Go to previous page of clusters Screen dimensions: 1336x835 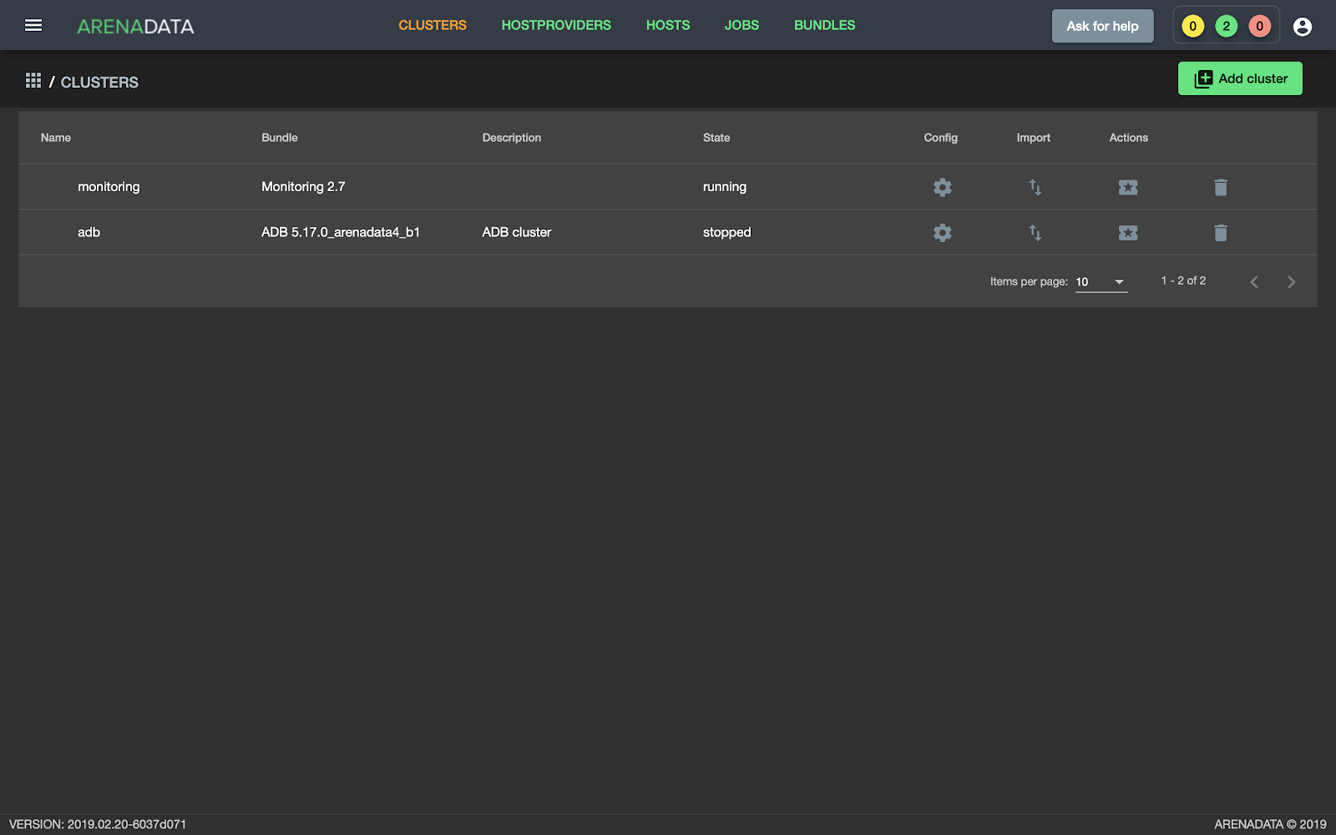[1253, 282]
